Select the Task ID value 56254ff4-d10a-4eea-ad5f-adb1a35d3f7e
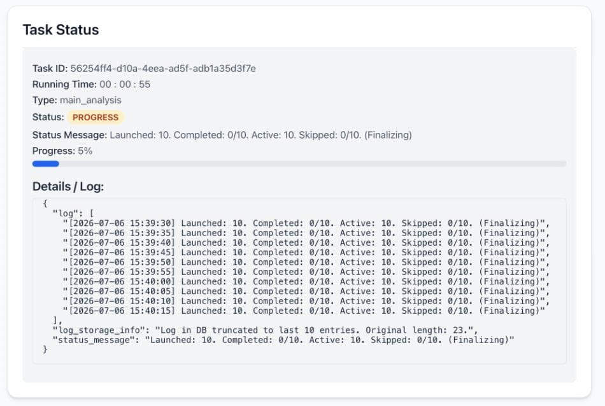Viewport: 605px width, 406px height. [163, 69]
